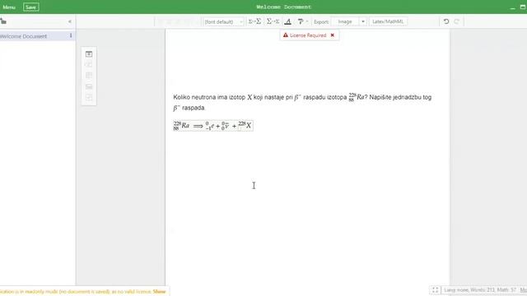Maximize the application window
This screenshot has height=296, width=527.
523,7
